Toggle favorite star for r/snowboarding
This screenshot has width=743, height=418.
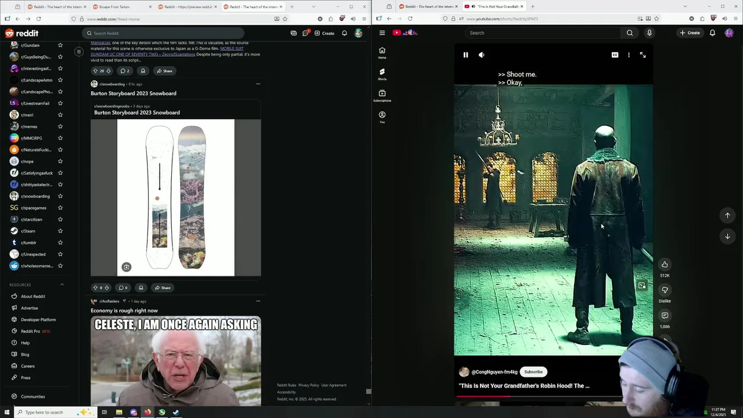60,196
